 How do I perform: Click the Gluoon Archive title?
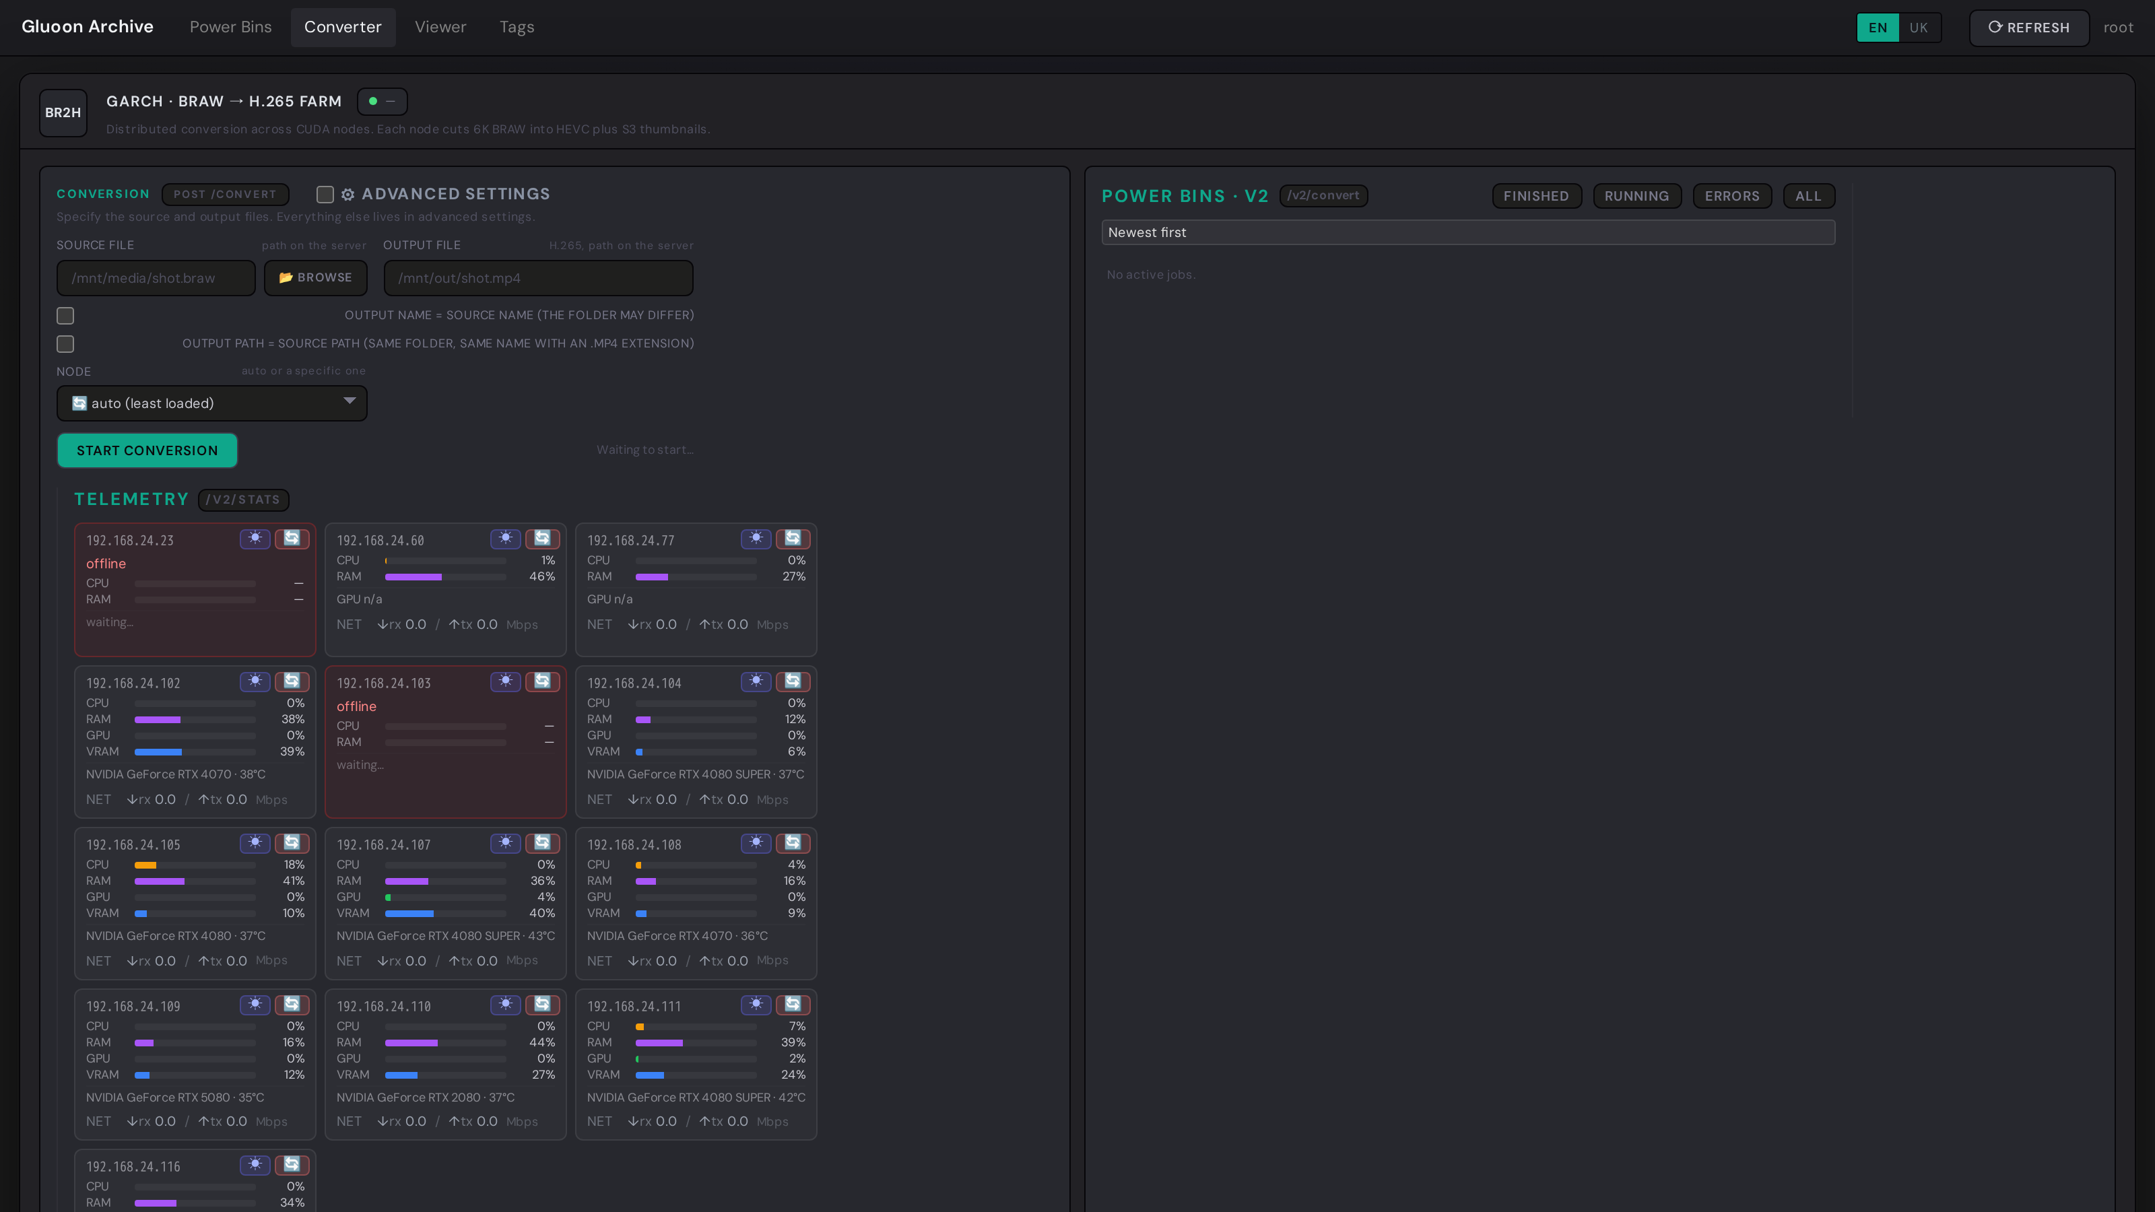coord(88,27)
